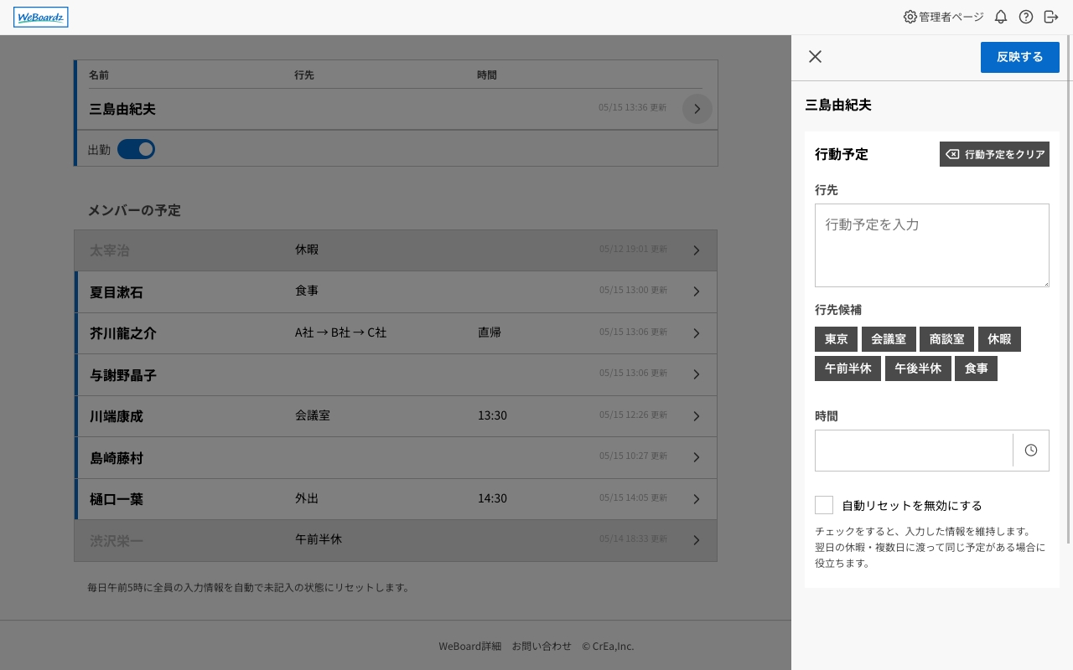
Task: Expand 三島由紀夫 round chevron button
Action: pos(697,109)
